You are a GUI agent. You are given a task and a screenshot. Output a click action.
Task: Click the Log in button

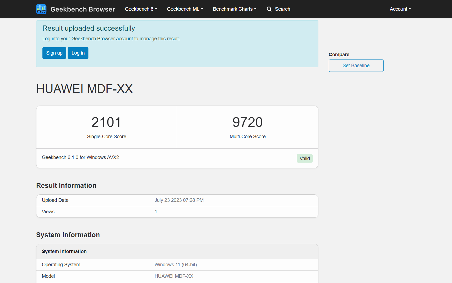point(78,53)
